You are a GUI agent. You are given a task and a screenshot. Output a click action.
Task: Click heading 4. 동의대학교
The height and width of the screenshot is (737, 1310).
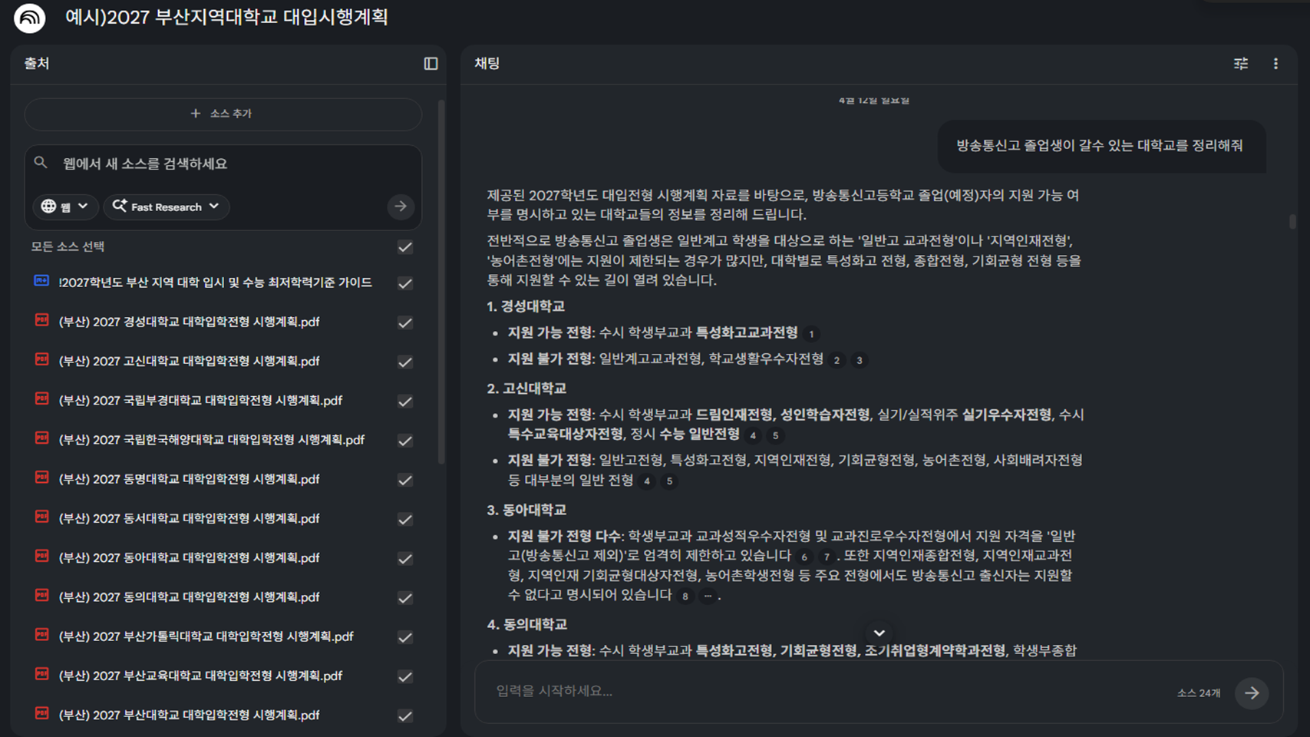point(527,625)
